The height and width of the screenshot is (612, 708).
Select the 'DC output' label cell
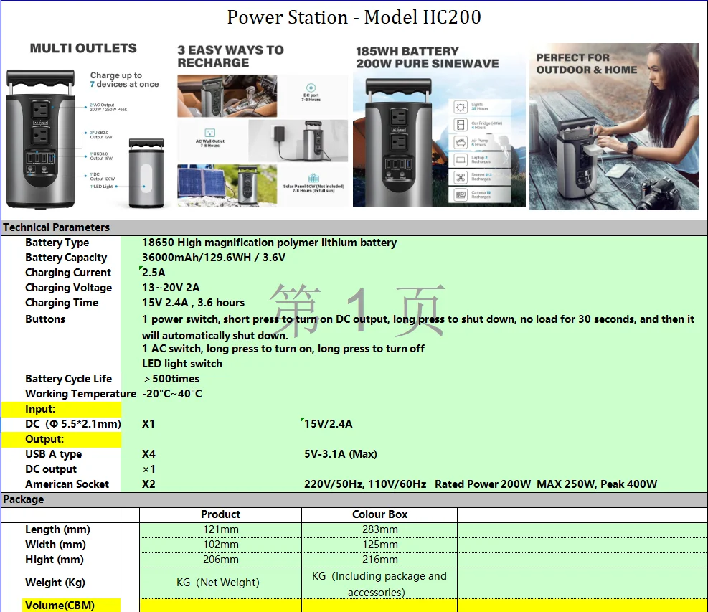51,469
